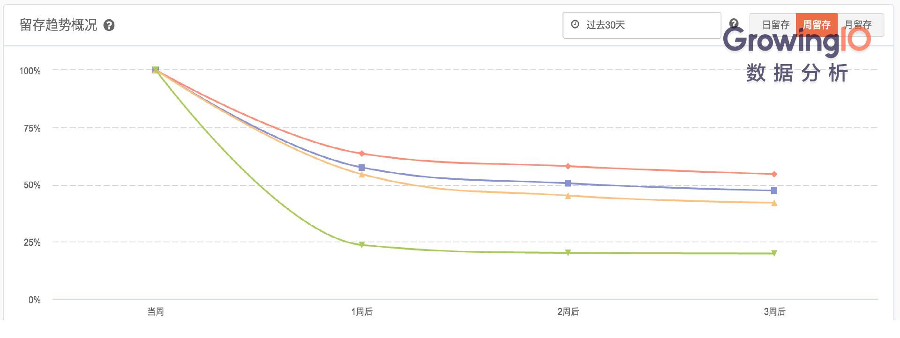The width and height of the screenshot is (900, 338).
Task: Click red diamond marker at 2周后
Action: click(x=568, y=166)
